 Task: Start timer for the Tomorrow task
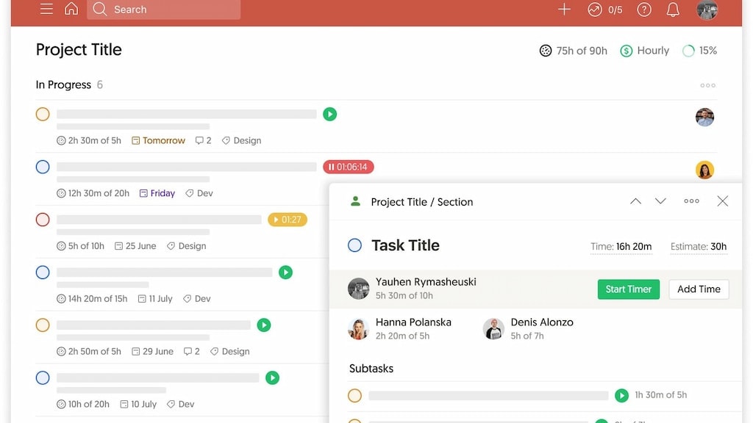330,114
